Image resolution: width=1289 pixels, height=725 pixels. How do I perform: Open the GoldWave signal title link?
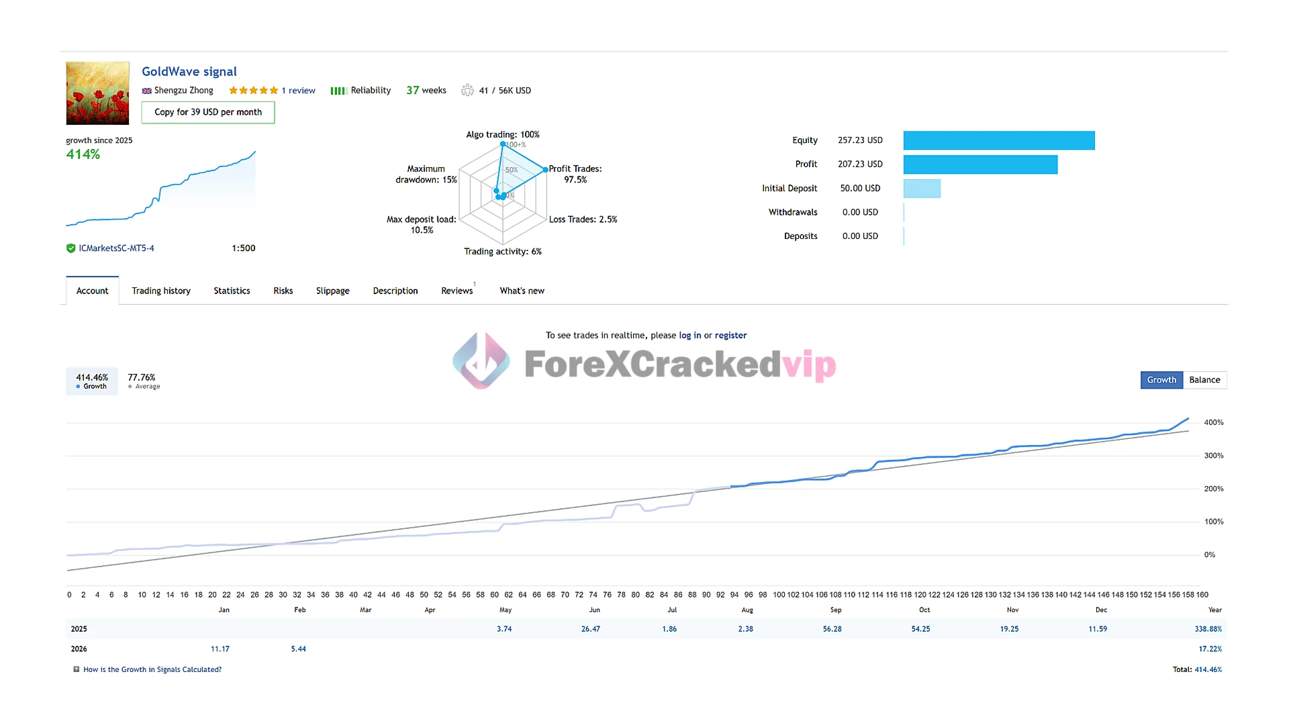point(189,71)
